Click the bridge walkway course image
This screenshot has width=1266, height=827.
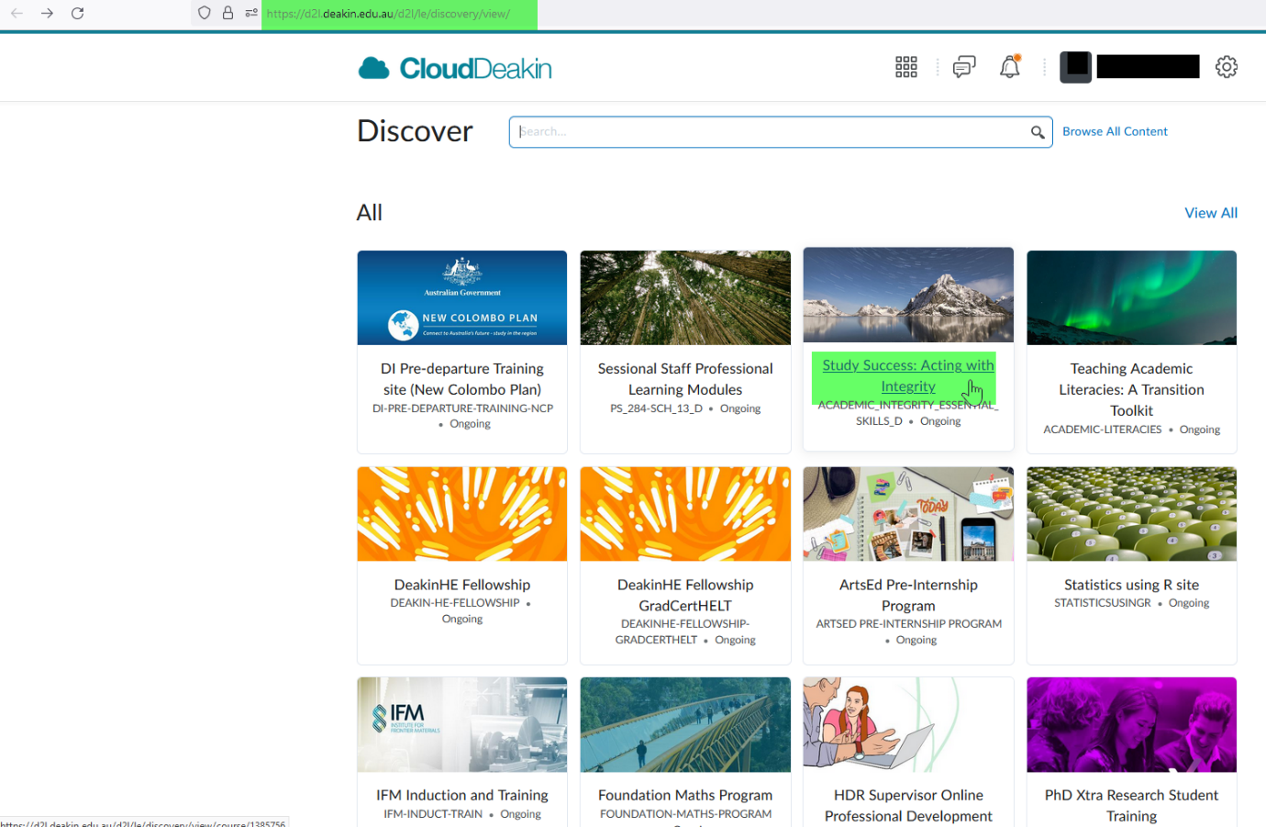[685, 725]
